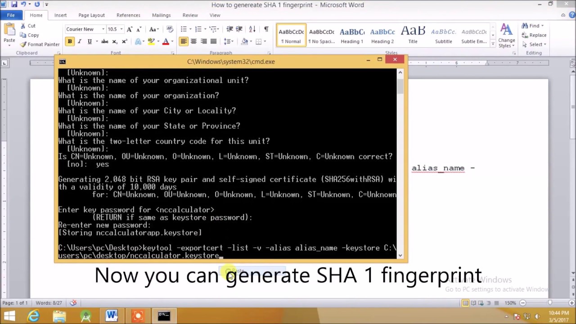
Task: Click the Format Painter brush
Action: (x=23, y=44)
